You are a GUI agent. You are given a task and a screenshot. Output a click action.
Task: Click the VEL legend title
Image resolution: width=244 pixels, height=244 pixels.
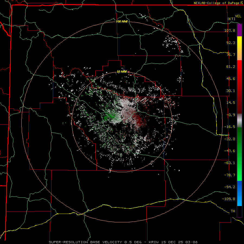pos(238,16)
